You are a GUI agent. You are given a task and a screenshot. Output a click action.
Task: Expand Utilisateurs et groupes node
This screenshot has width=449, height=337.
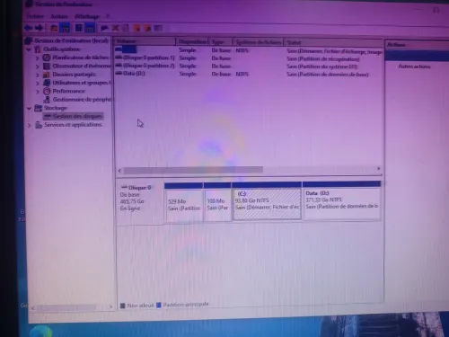[x=37, y=83]
